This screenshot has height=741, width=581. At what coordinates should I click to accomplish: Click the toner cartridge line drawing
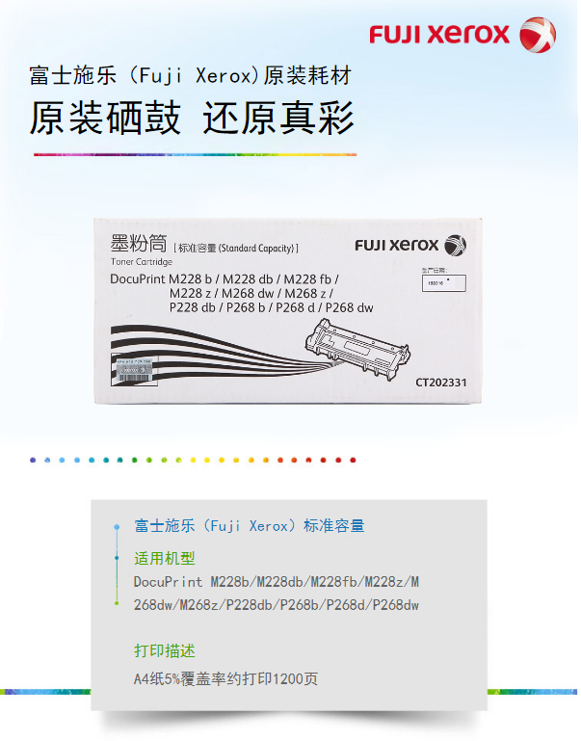357,348
